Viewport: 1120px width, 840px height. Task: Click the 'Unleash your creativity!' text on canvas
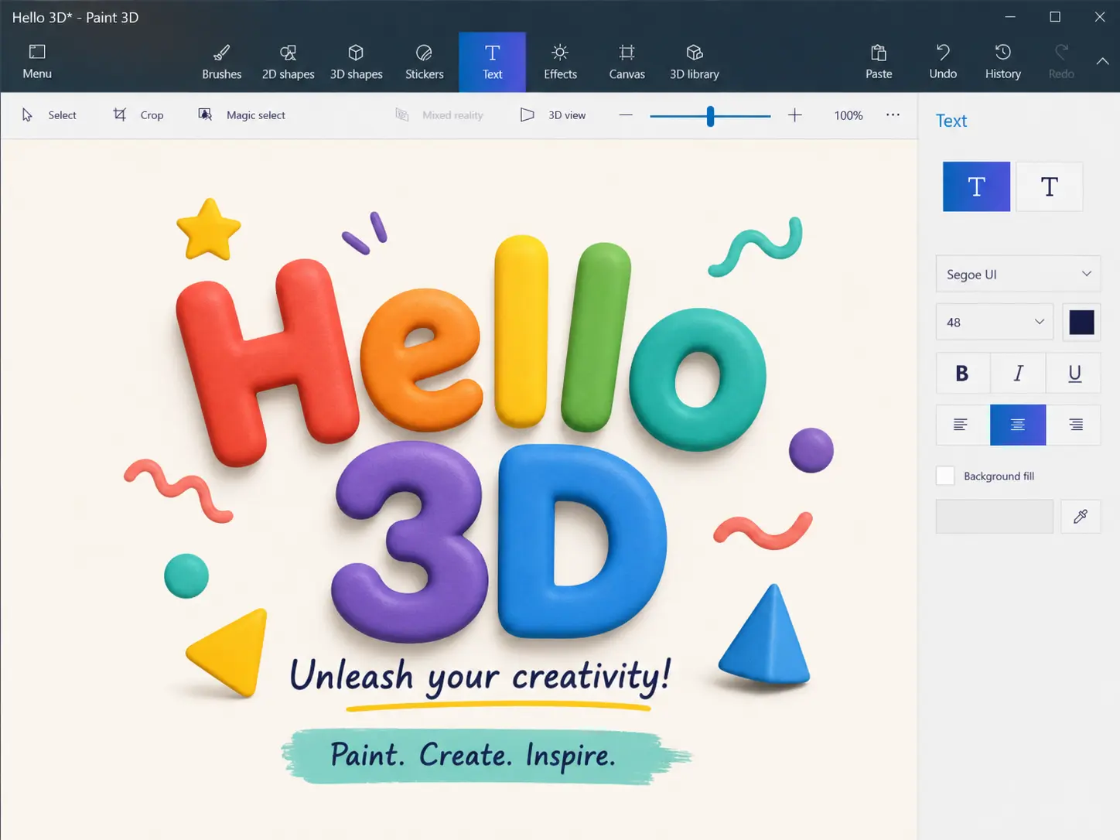(x=481, y=676)
